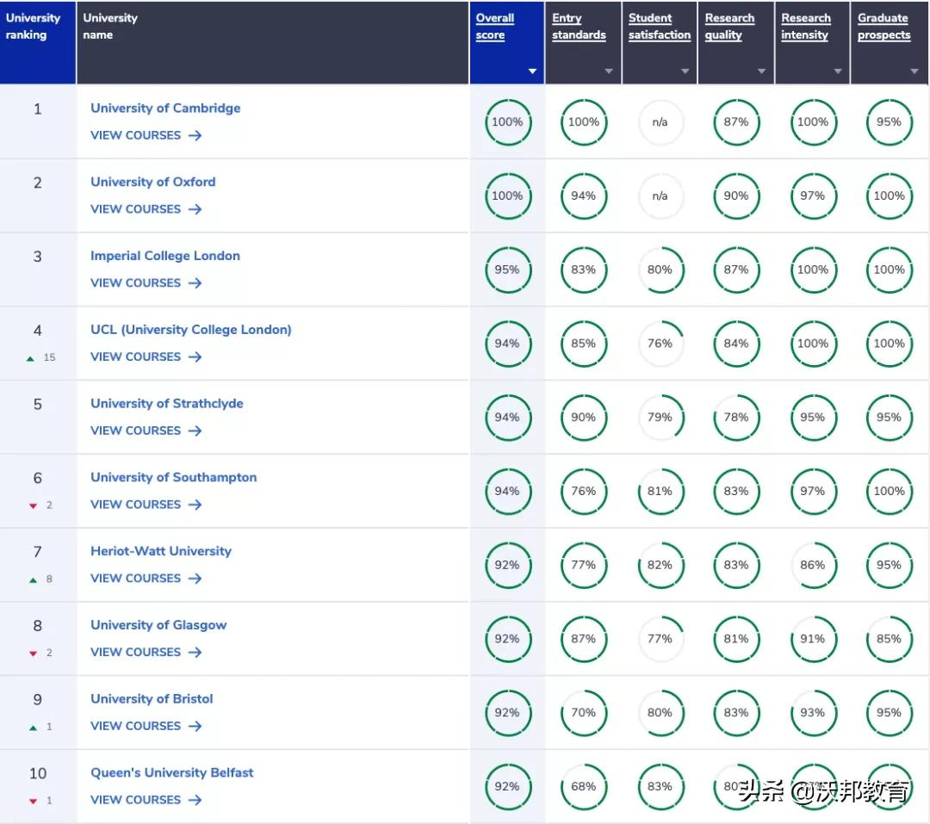Screen dimensions: 930x824
Task: Click Queen's Belfast 83% student satisfaction circle
Action: pyautogui.click(x=660, y=787)
